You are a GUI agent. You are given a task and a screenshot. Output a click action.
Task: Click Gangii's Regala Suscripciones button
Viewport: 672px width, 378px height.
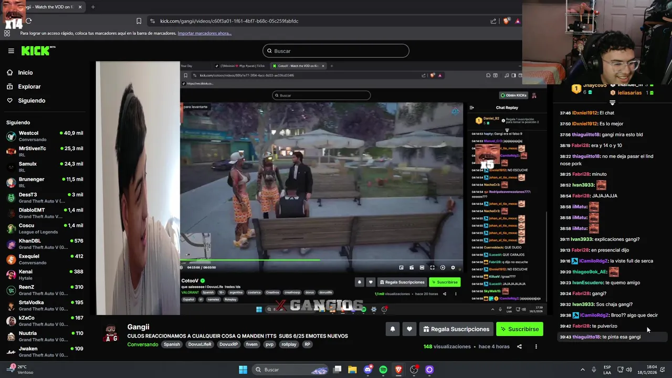click(456, 329)
